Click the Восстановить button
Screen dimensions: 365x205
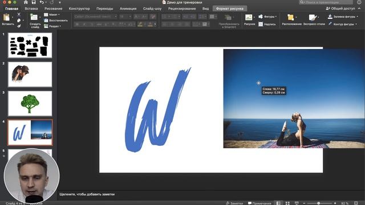click(x=56, y=20)
